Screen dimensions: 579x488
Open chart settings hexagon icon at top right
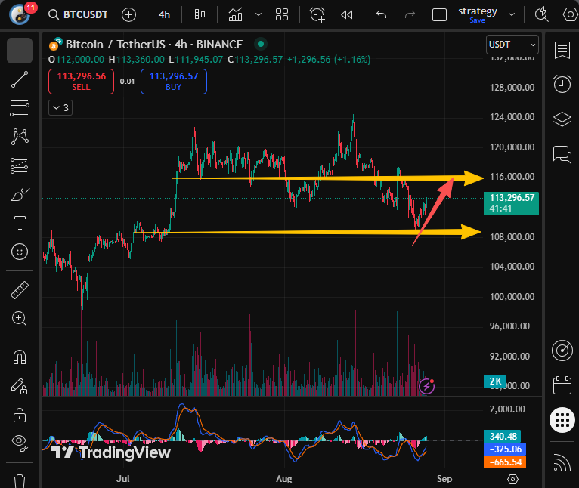[570, 15]
